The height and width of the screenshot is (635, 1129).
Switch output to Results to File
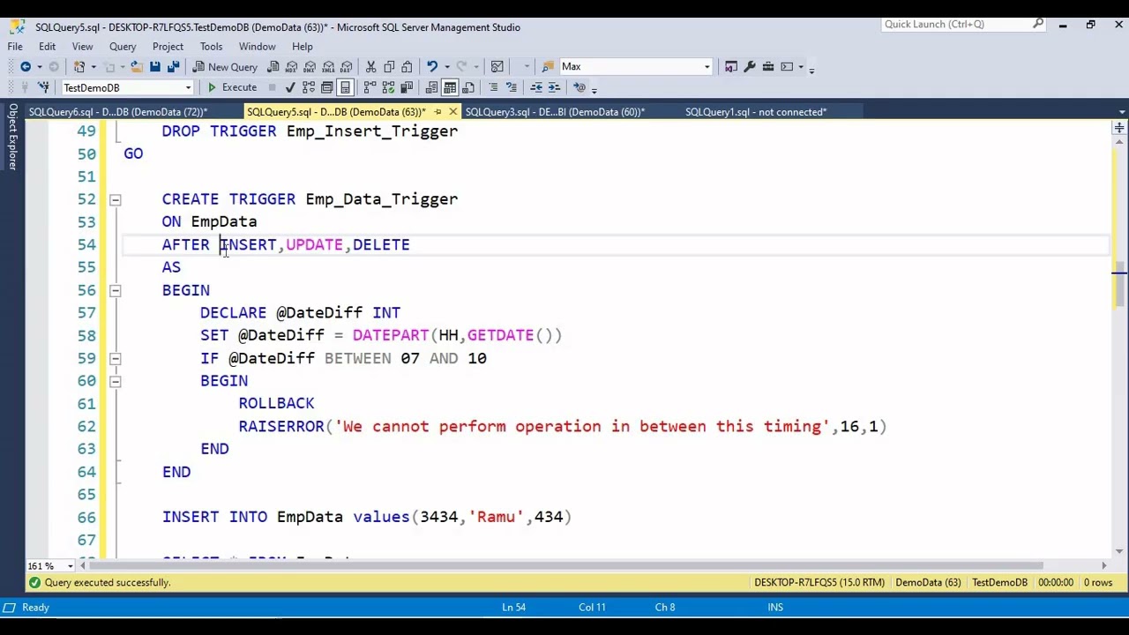click(468, 87)
